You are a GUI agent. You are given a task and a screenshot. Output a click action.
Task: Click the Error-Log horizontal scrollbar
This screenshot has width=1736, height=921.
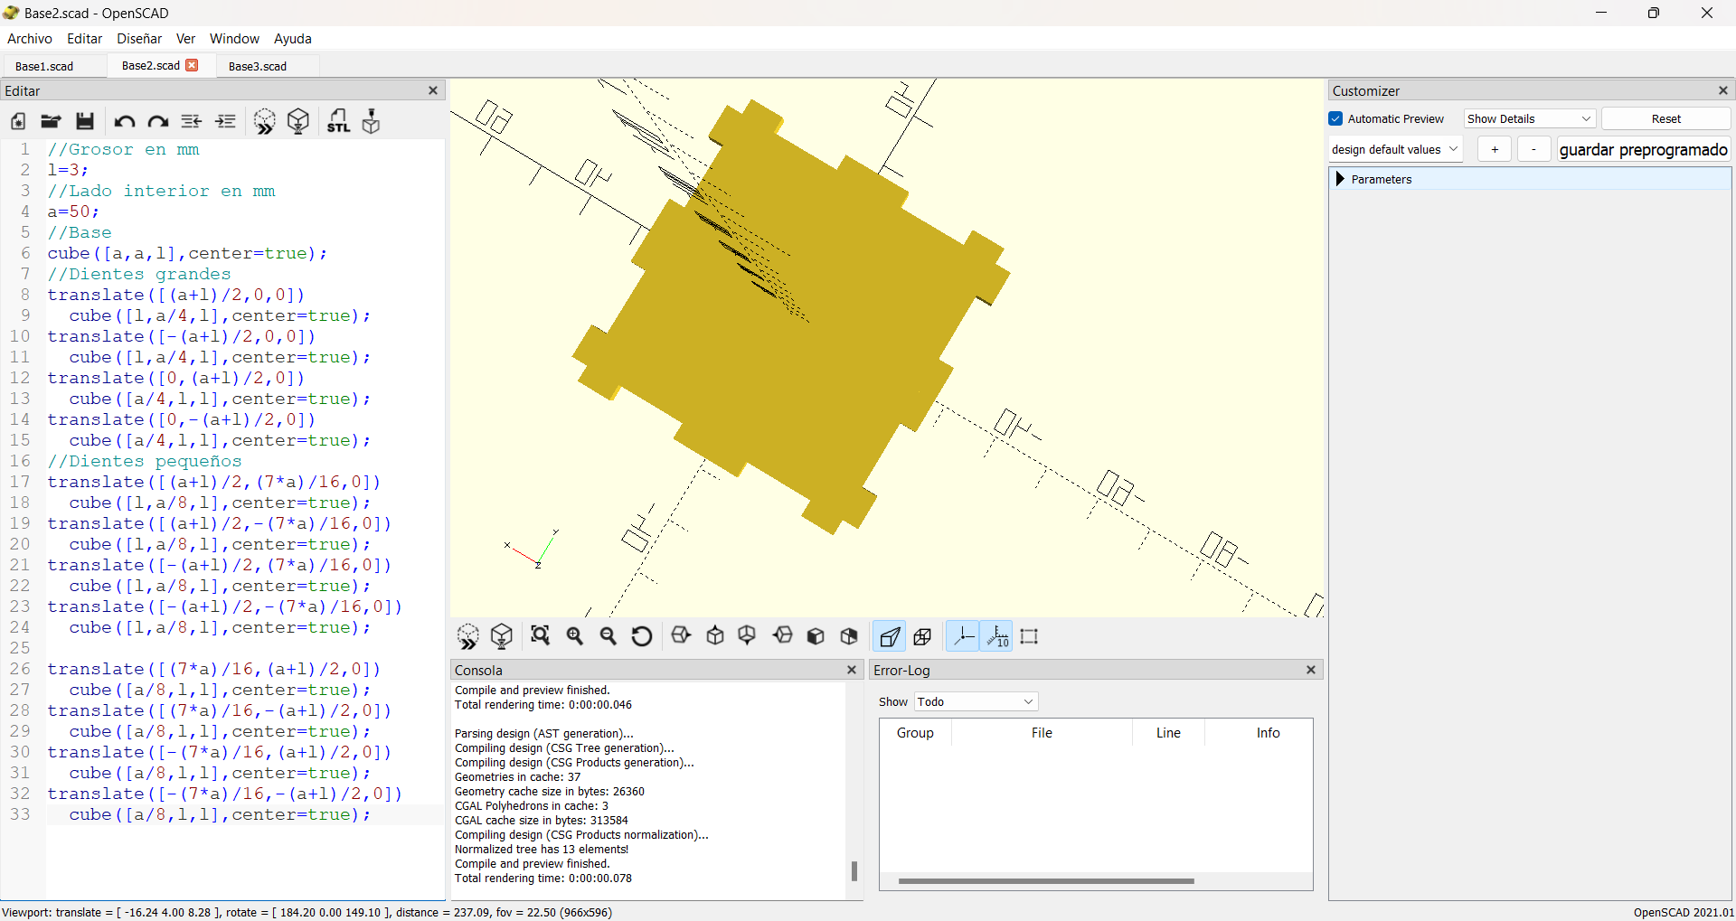click(1046, 880)
